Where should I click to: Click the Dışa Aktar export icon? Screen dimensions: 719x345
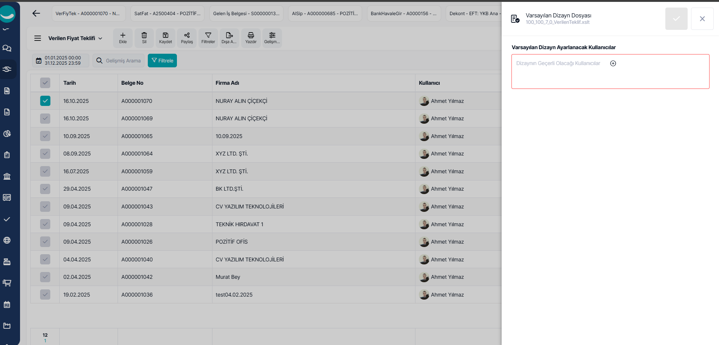point(229,36)
